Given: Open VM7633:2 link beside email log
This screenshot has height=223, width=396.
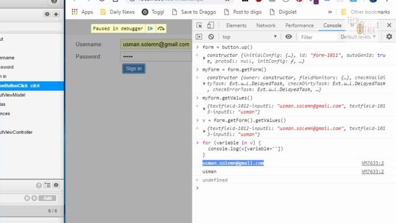Looking at the screenshot, I should point(372,163).
